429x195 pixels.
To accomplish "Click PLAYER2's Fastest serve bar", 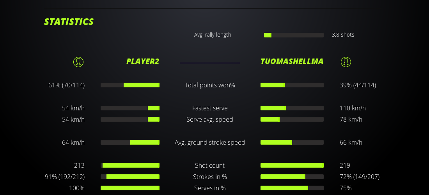I will pos(130,108).
